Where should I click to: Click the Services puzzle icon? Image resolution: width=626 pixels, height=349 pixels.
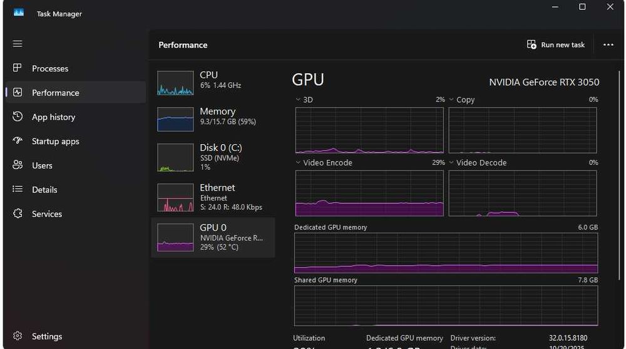tap(18, 214)
